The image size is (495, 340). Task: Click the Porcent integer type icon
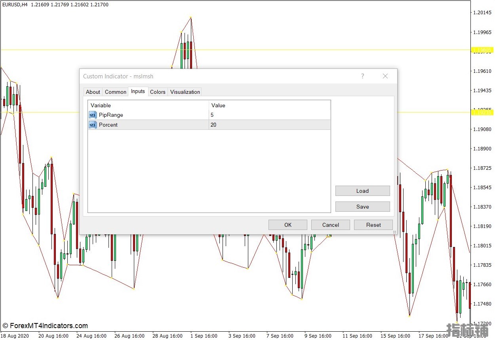93,125
